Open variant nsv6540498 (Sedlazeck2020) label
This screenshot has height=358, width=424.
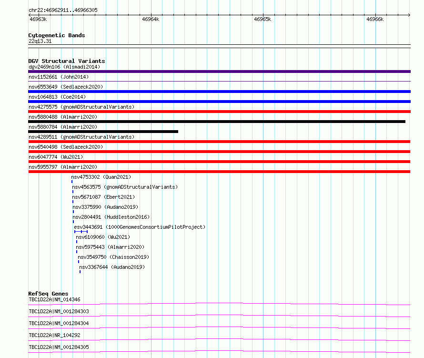tap(66, 147)
